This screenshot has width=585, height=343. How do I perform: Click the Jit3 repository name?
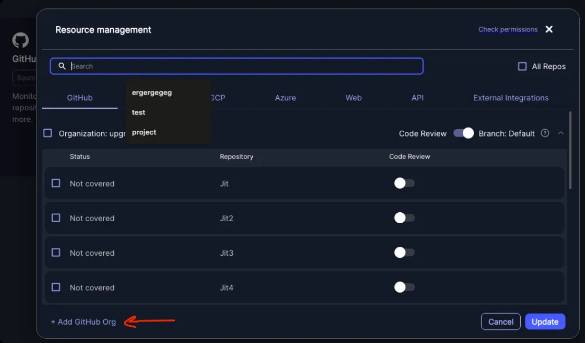pos(226,253)
